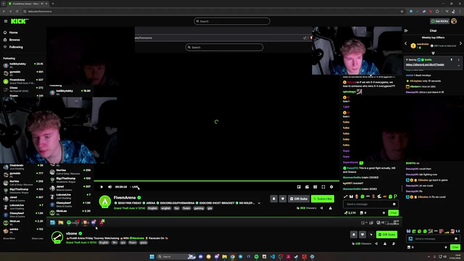Open VS Code from the taskbar
This screenshot has height=261, width=464.
point(272,257)
